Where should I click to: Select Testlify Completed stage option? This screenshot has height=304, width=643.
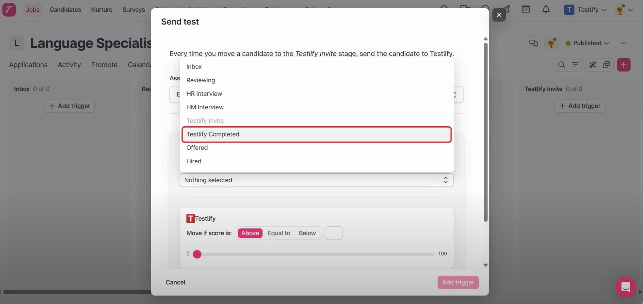pyautogui.click(x=316, y=134)
